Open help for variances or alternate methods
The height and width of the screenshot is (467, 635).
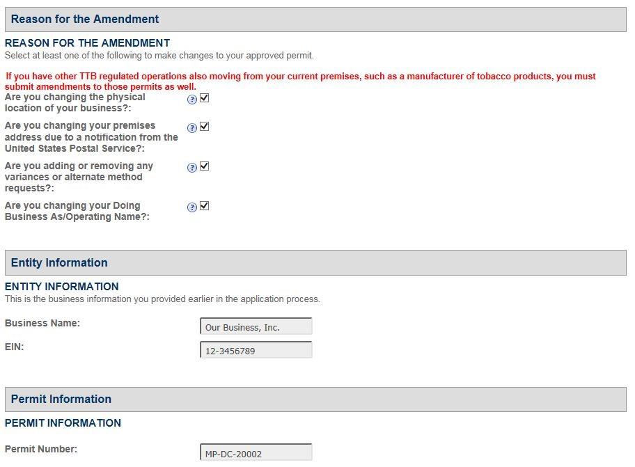click(192, 168)
